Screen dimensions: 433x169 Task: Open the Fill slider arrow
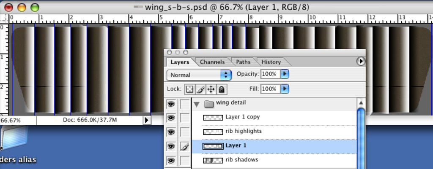point(285,89)
